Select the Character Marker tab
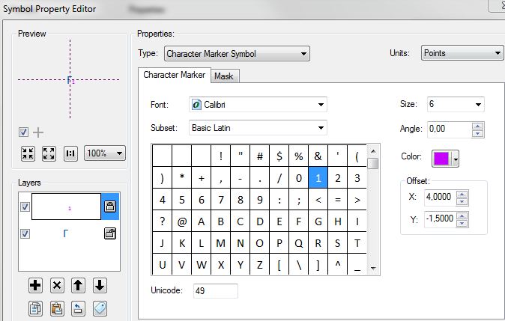505x321 pixels. click(x=174, y=76)
